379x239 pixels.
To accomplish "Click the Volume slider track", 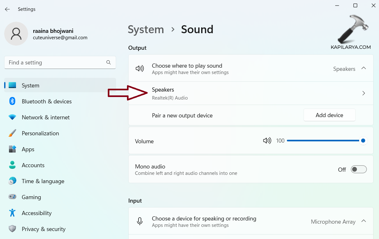I will (x=323, y=141).
